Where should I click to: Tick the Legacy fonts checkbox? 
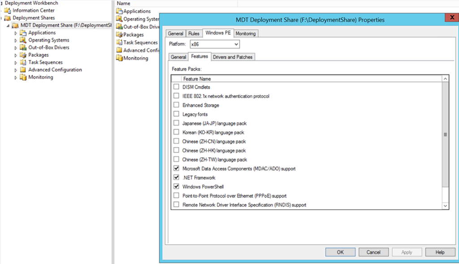176,114
